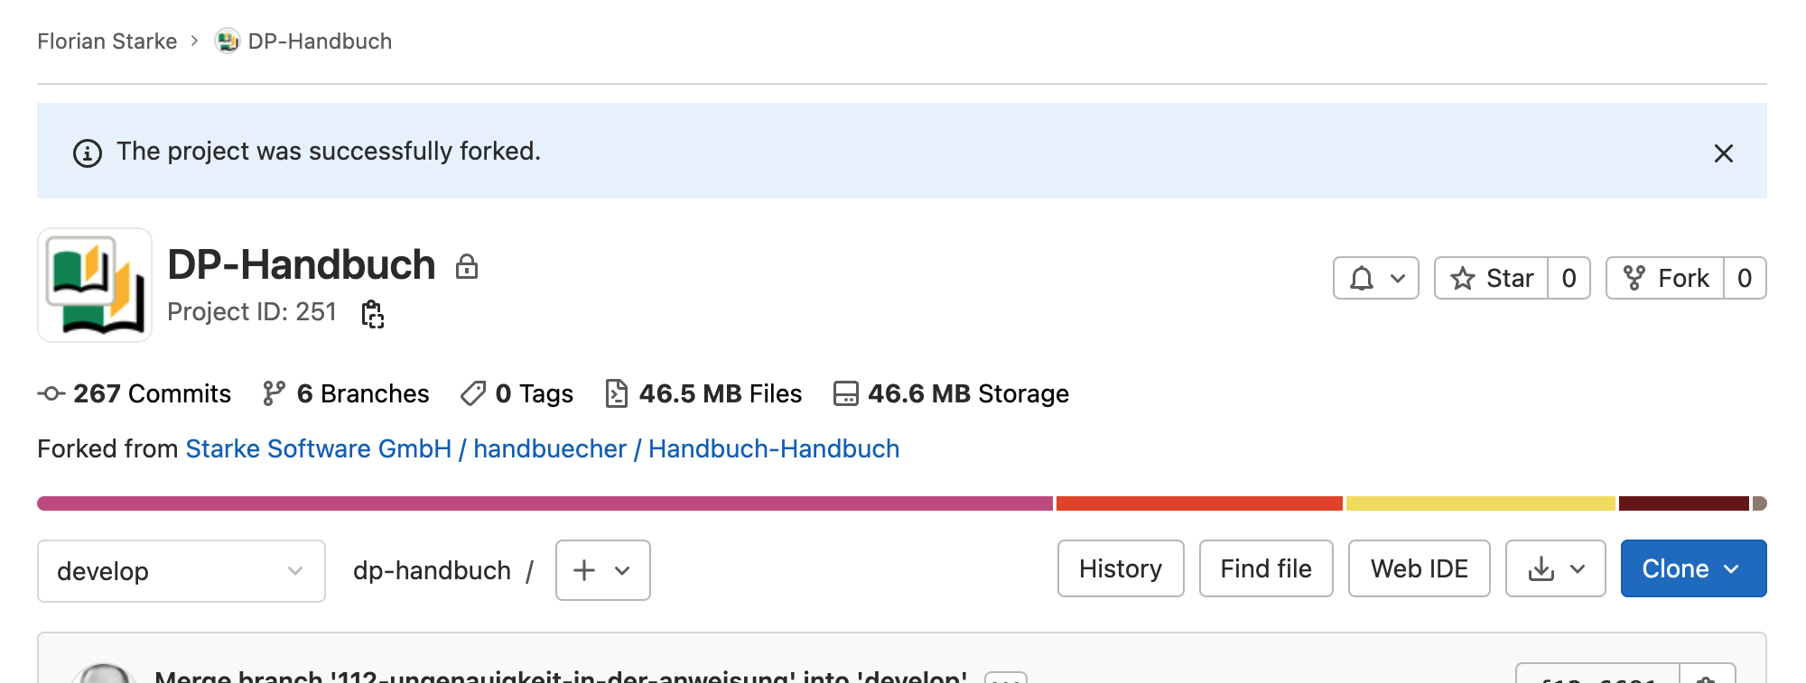Star the DP-Handbuch project
1806x683 pixels.
(1492, 278)
